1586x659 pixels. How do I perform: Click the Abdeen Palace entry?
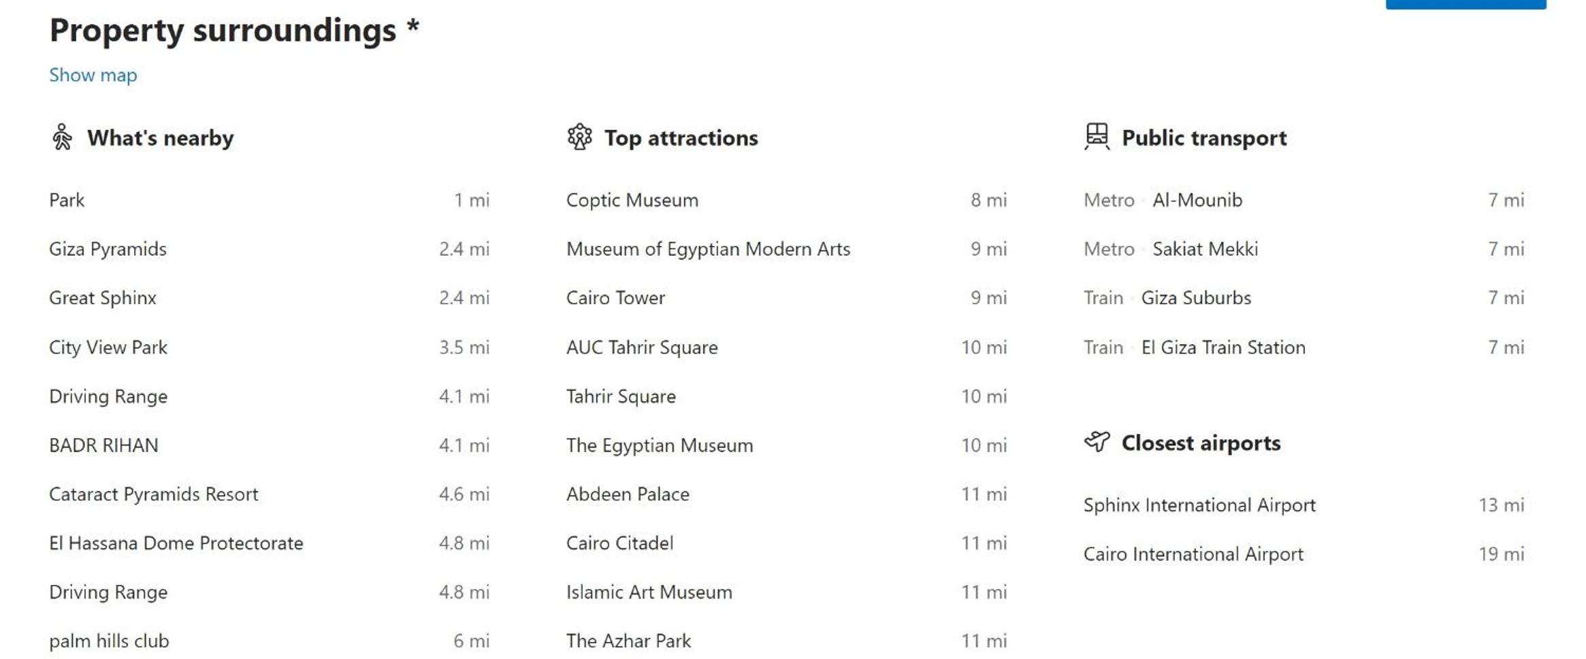point(628,494)
